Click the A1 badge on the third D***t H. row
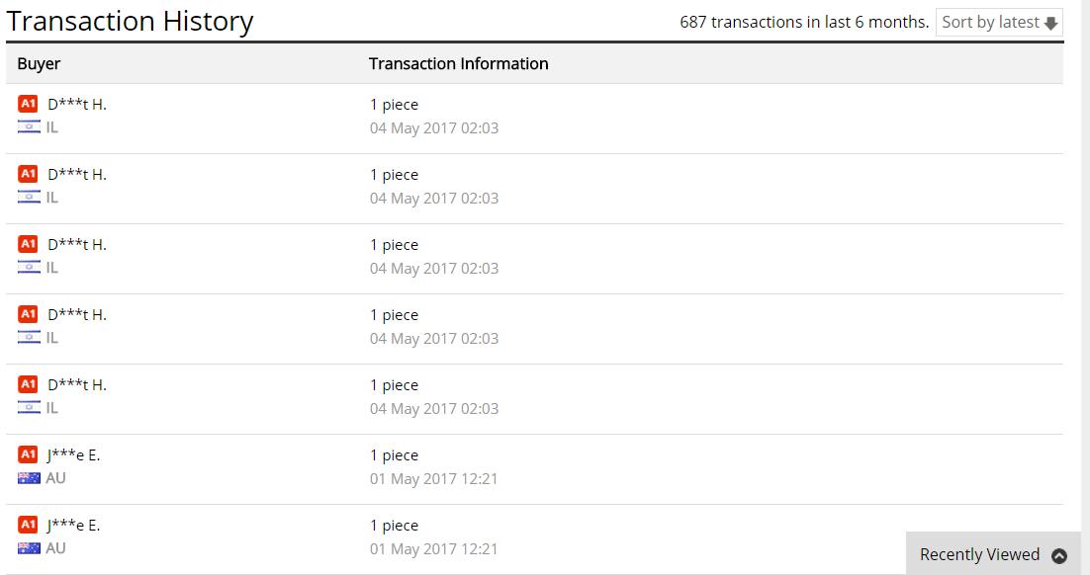The height and width of the screenshot is (575, 1090). (x=28, y=244)
